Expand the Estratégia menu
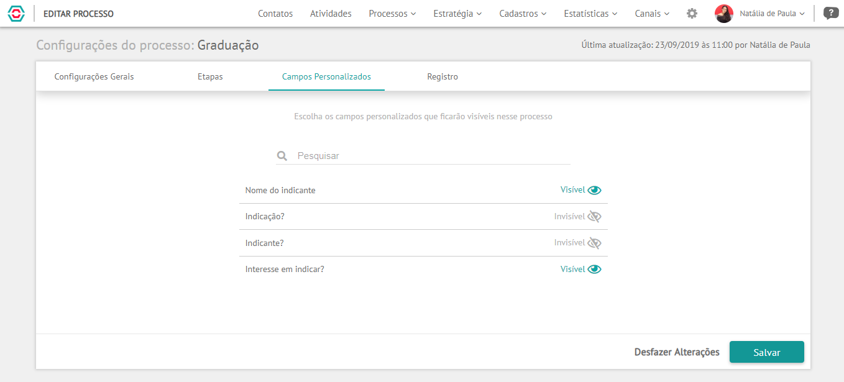Image resolution: width=844 pixels, height=382 pixels. [457, 13]
